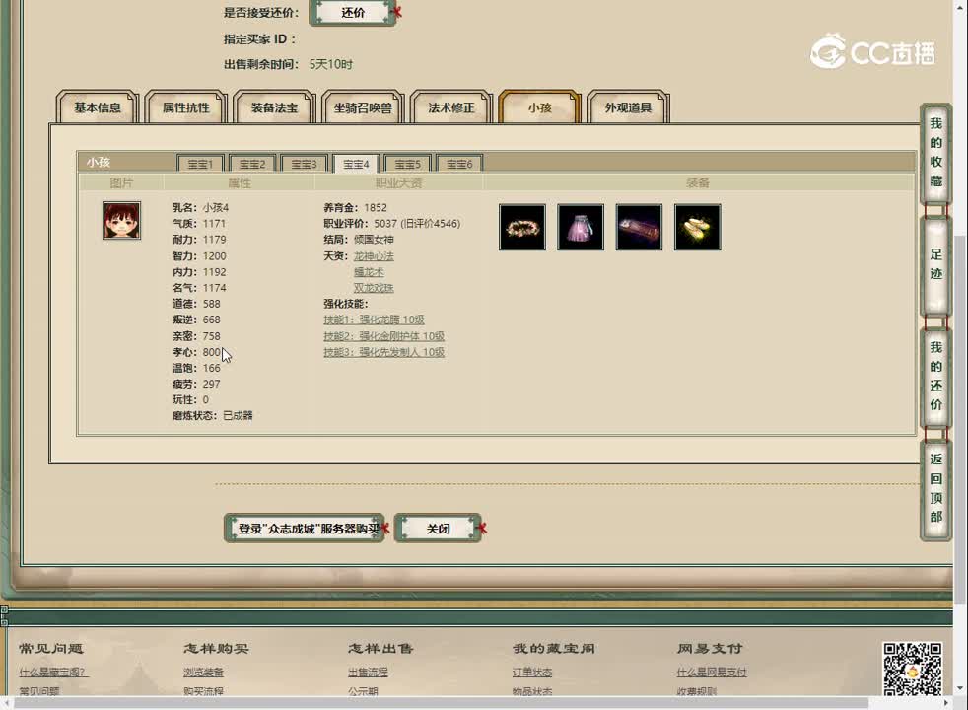Open the 法术修正 tab
Screen dimensions: 968x710
(451, 107)
